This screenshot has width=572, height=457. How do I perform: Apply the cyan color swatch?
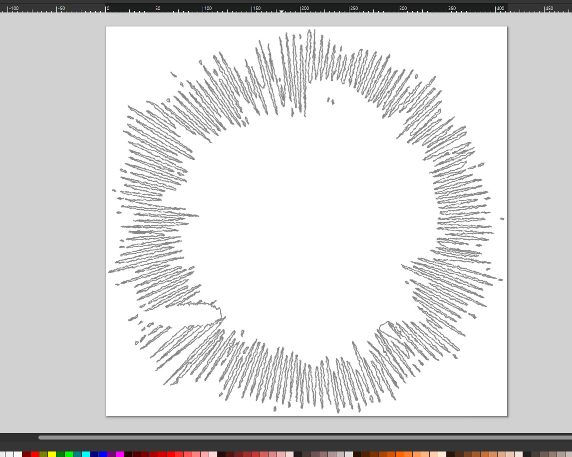pos(86,454)
